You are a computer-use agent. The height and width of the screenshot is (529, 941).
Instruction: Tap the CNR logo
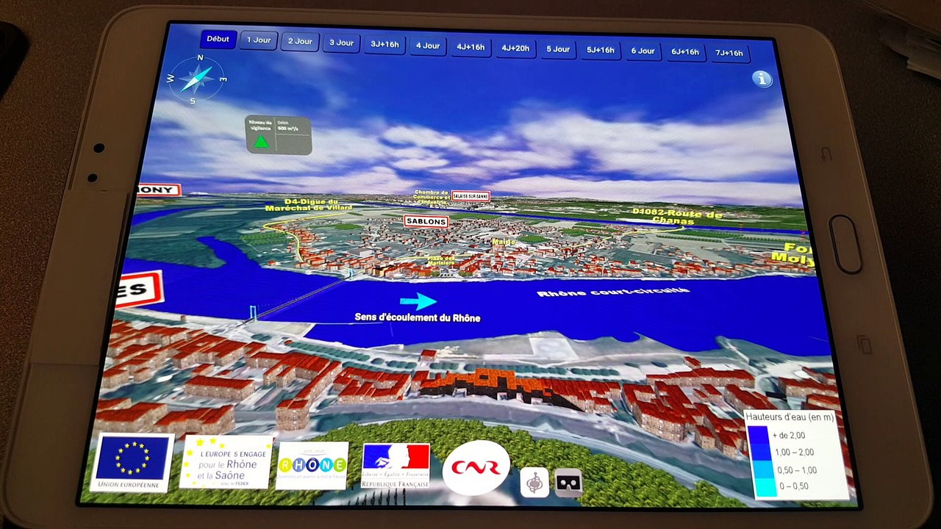476,467
